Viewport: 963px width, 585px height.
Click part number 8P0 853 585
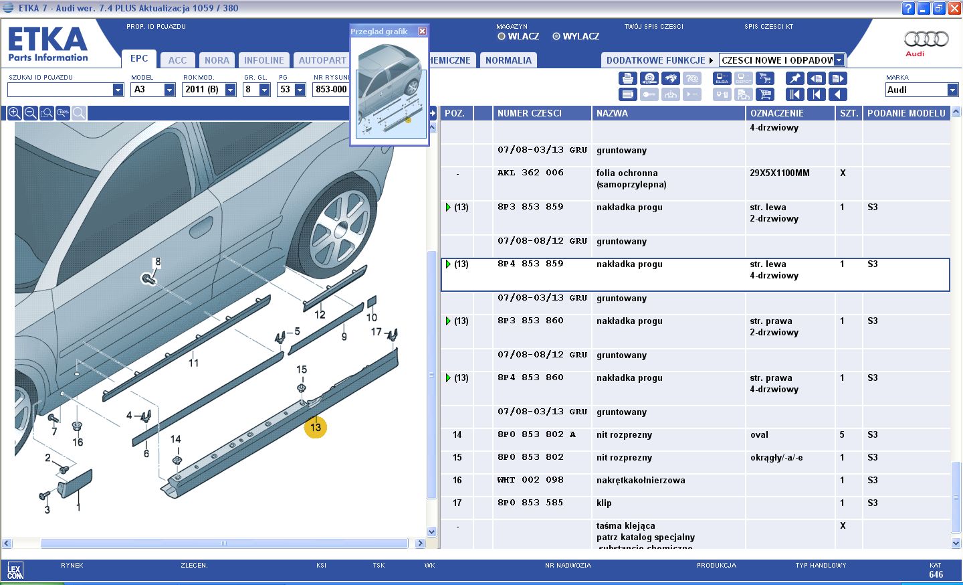(x=530, y=503)
